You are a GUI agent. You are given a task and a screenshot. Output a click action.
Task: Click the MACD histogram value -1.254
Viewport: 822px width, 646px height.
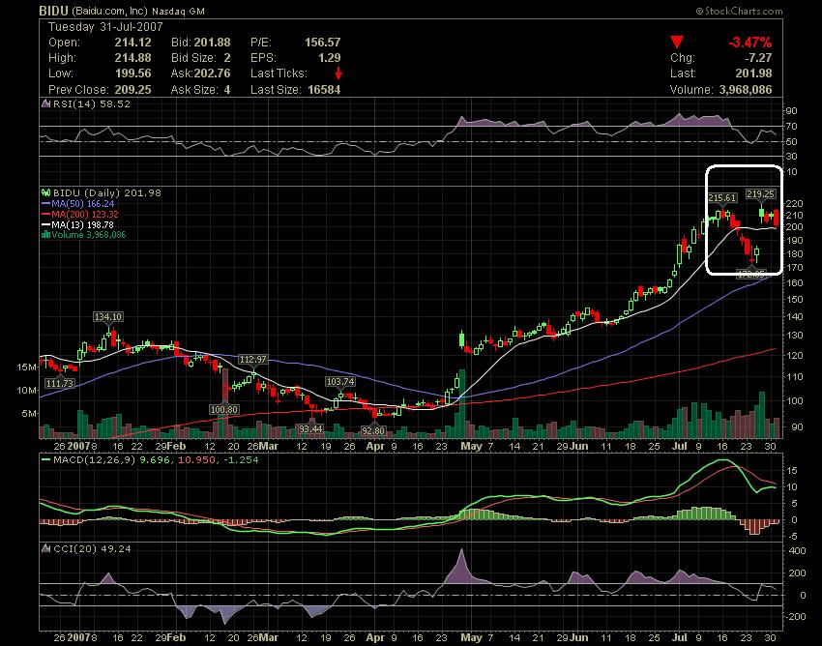coord(240,460)
